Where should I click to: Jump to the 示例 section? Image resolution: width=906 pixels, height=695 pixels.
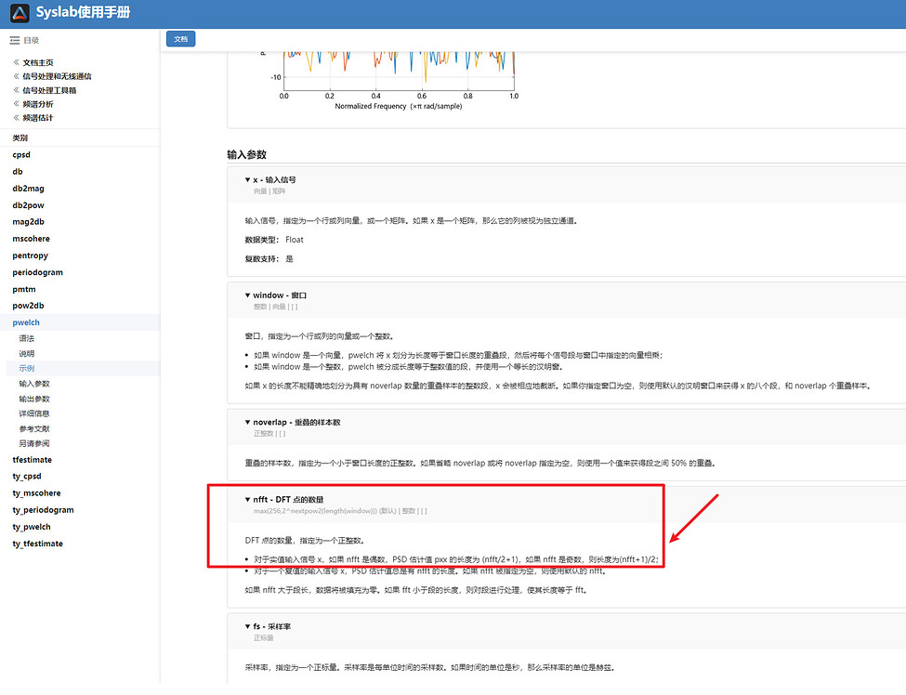coord(27,369)
